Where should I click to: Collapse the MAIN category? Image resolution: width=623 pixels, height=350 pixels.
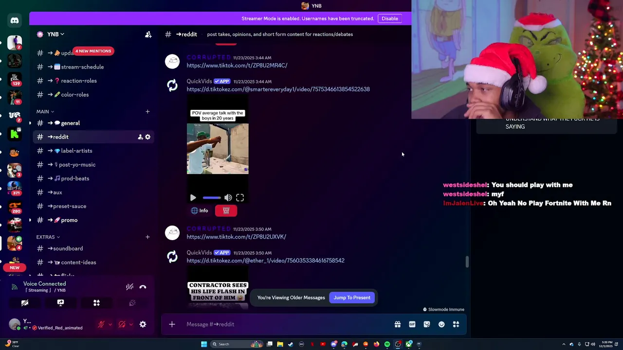[45, 112]
